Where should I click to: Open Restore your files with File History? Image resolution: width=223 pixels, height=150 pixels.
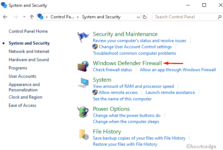pyautogui.click(x=125, y=144)
